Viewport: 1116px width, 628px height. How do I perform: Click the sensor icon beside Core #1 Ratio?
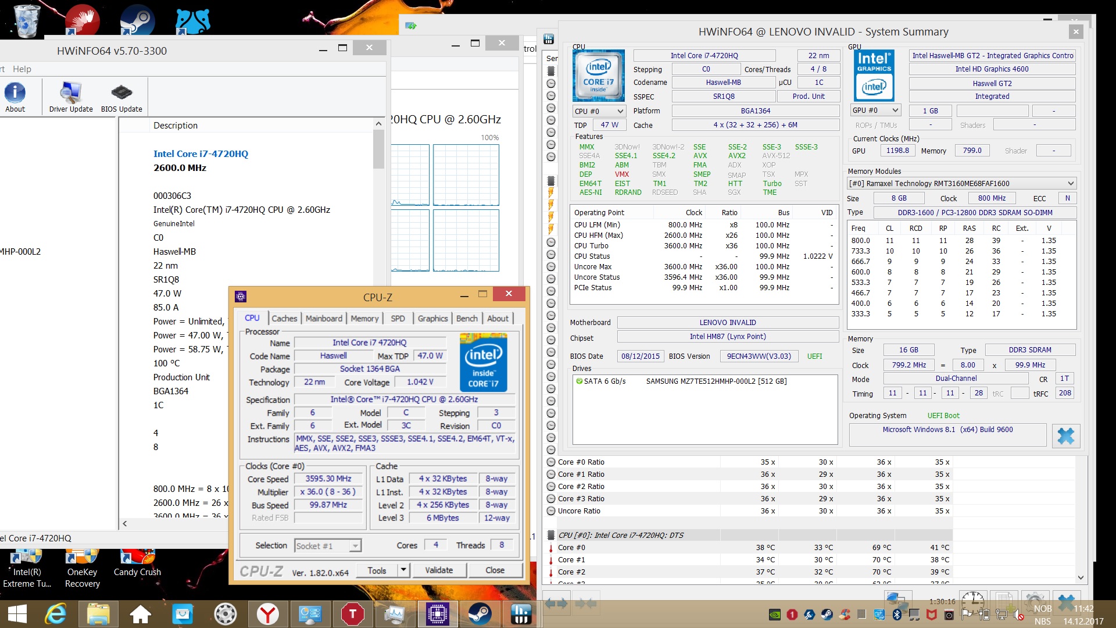551,474
